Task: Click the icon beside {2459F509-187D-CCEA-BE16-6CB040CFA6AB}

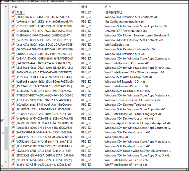Action: click(13, 118)
